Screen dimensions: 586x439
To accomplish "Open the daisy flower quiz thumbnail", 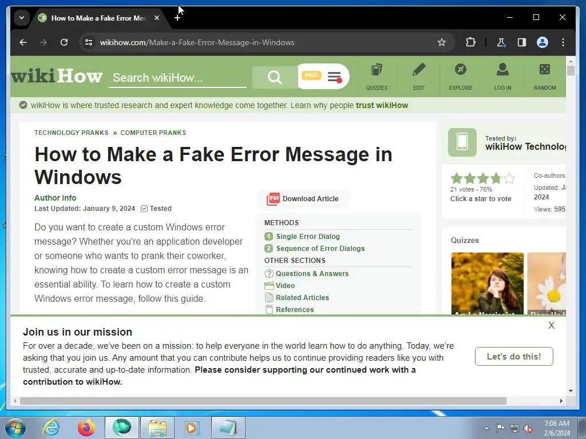I will 547,284.
